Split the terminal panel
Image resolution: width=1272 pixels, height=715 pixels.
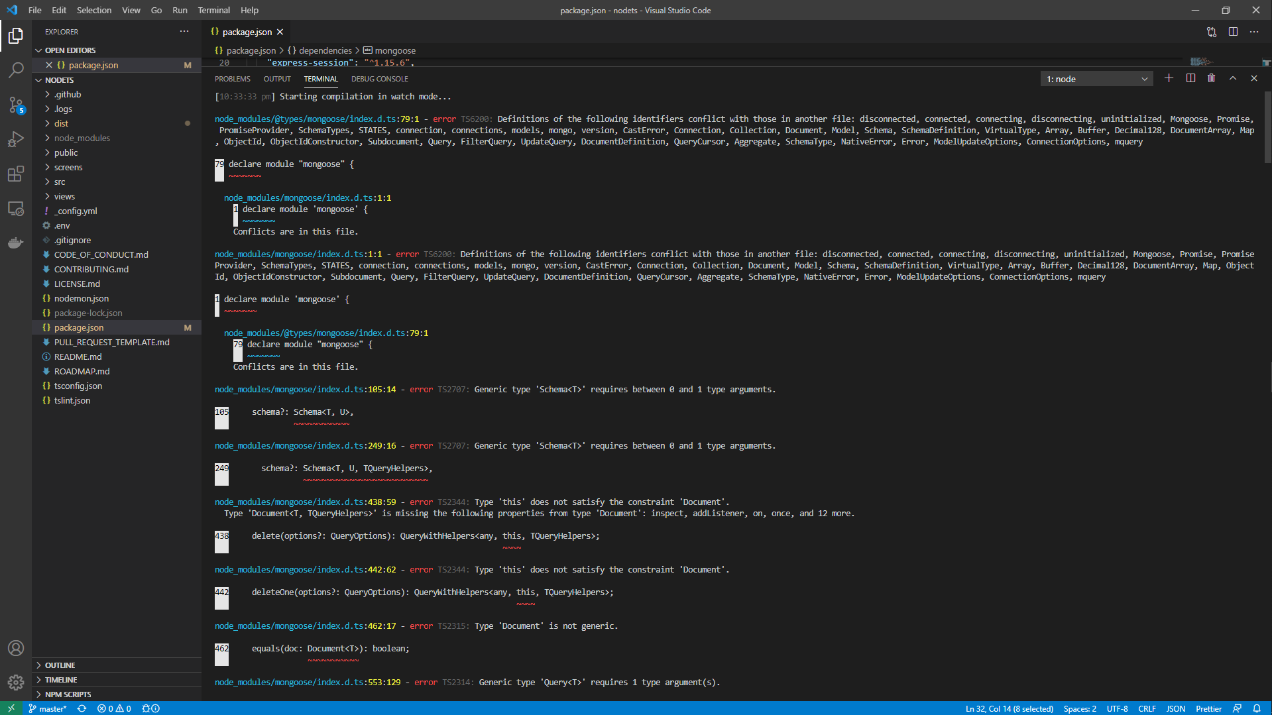1190,78
